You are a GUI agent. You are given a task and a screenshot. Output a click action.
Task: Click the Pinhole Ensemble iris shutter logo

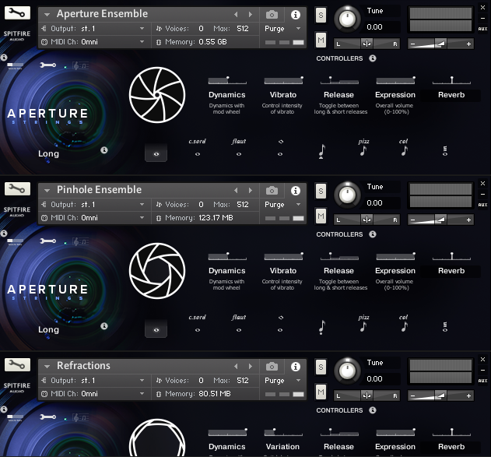tap(157, 271)
